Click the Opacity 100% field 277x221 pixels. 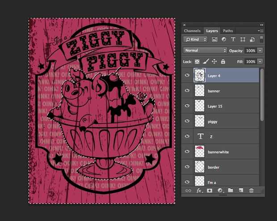[x=251, y=51]
